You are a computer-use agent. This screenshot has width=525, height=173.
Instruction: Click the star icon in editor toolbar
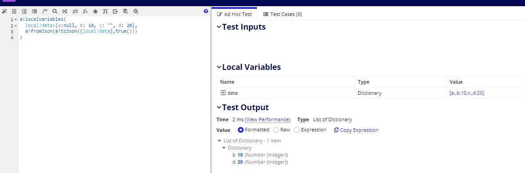point(95,12)
